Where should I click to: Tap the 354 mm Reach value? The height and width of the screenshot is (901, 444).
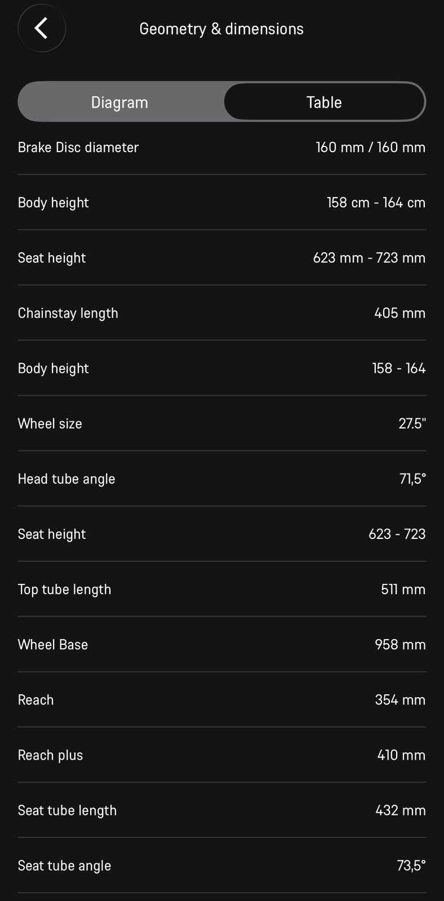tap(400, 699)
